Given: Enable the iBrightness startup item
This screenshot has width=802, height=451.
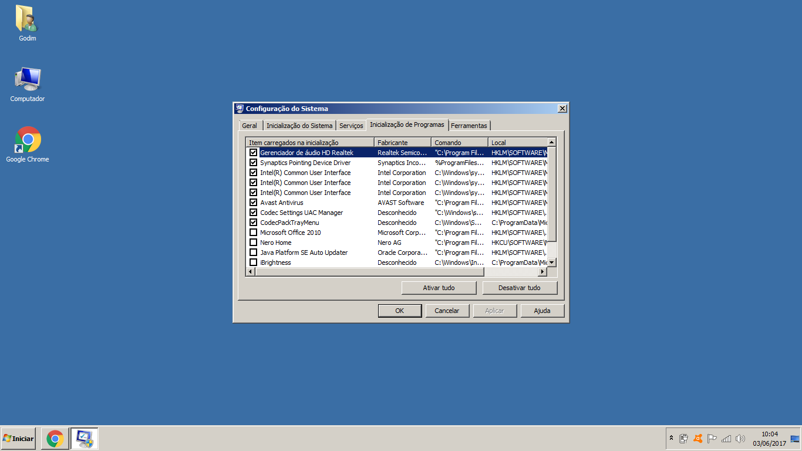Looking at the screenshot, I should (254, 262).
